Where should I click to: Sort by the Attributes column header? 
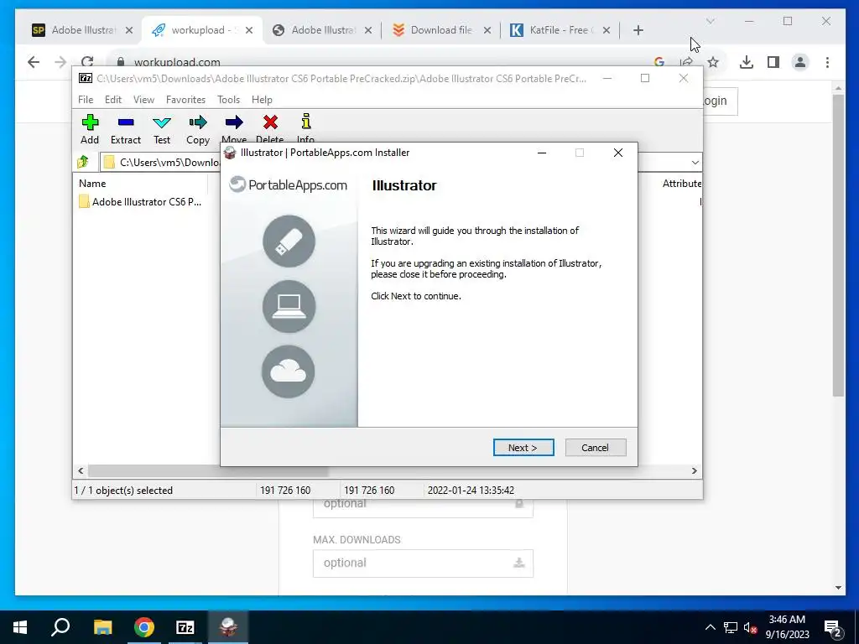681,184
